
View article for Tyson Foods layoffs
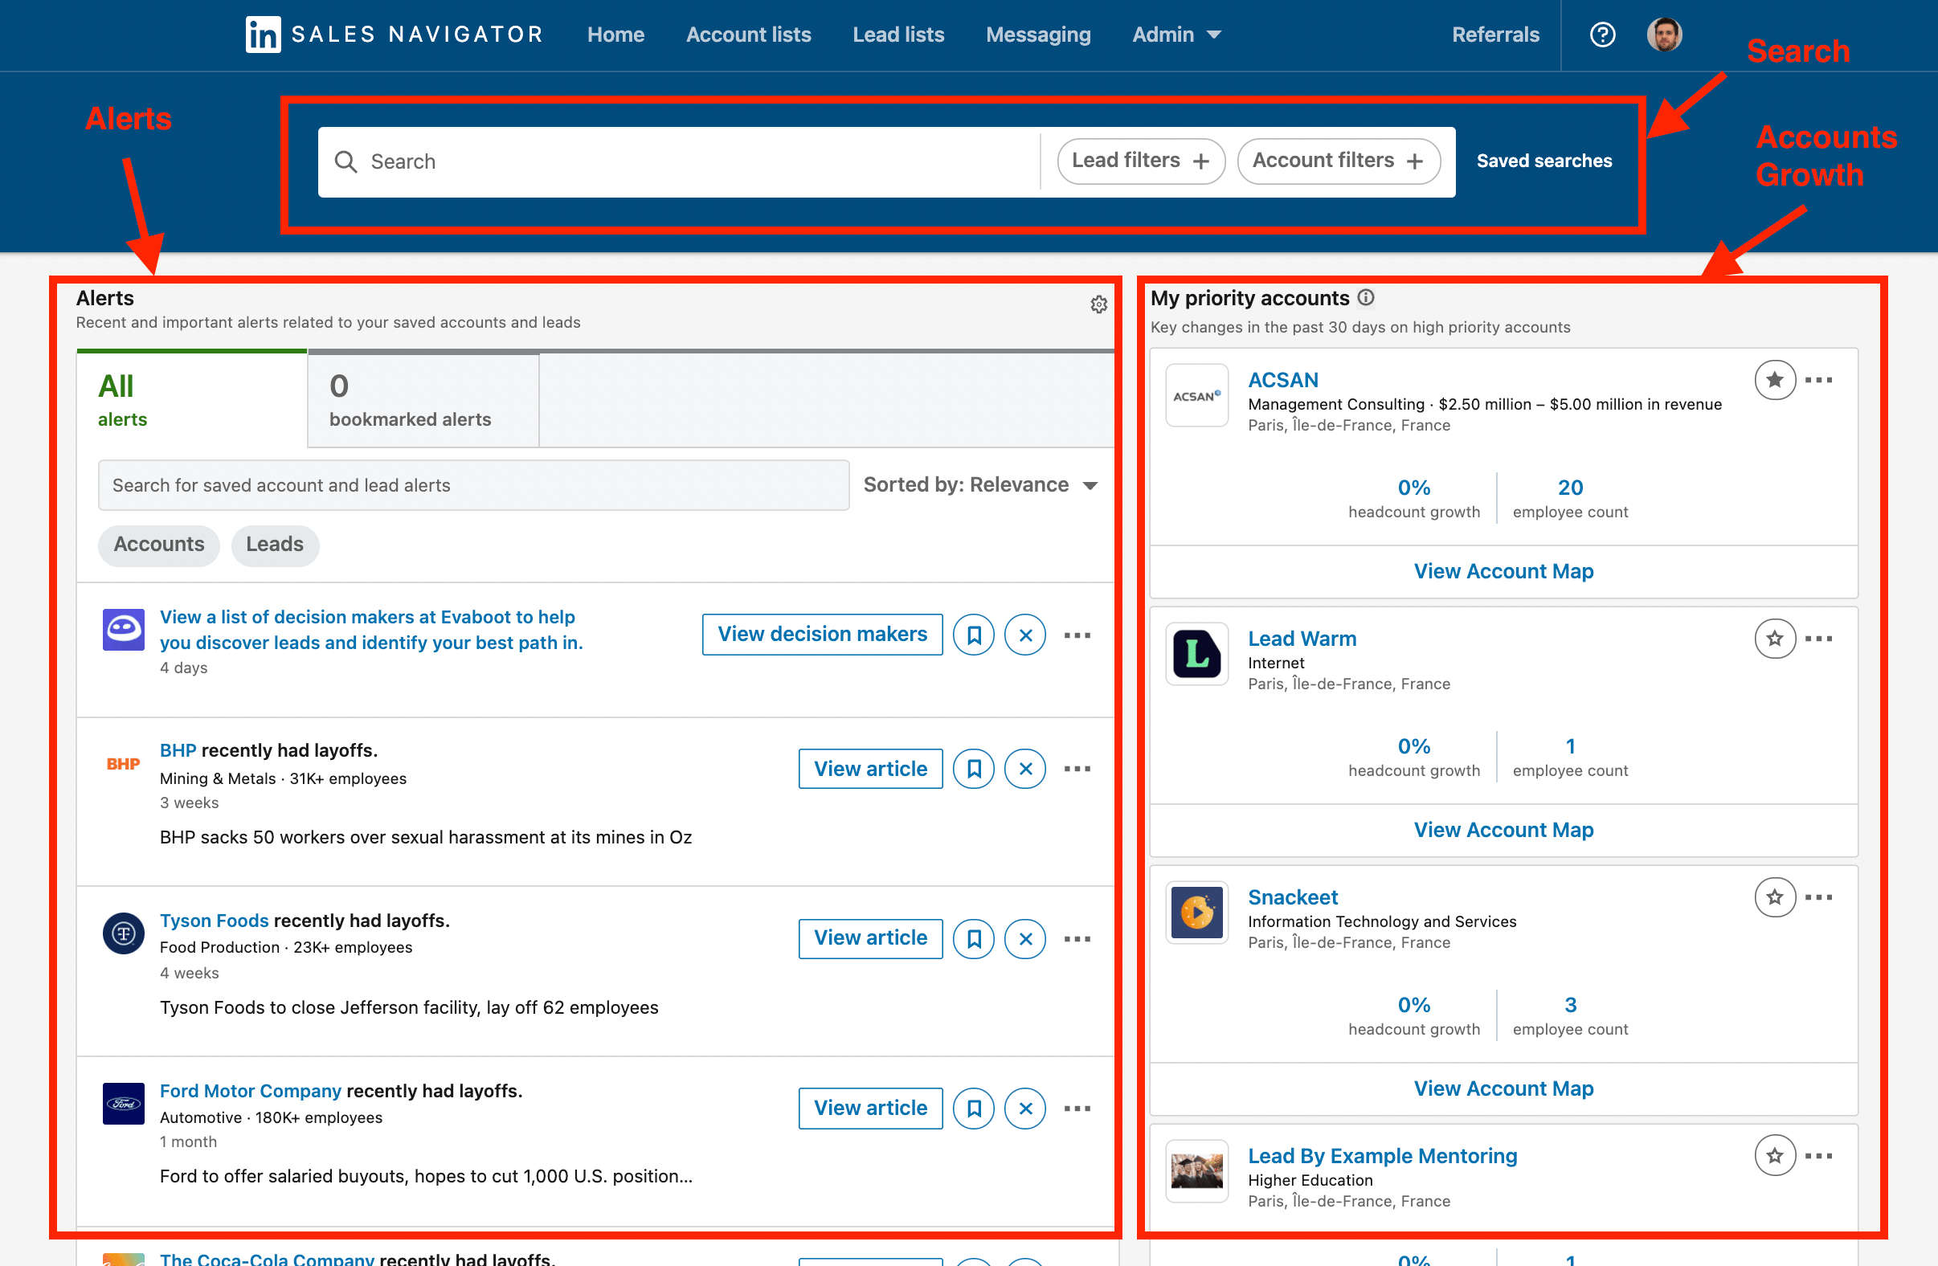(x=869, y=939)
